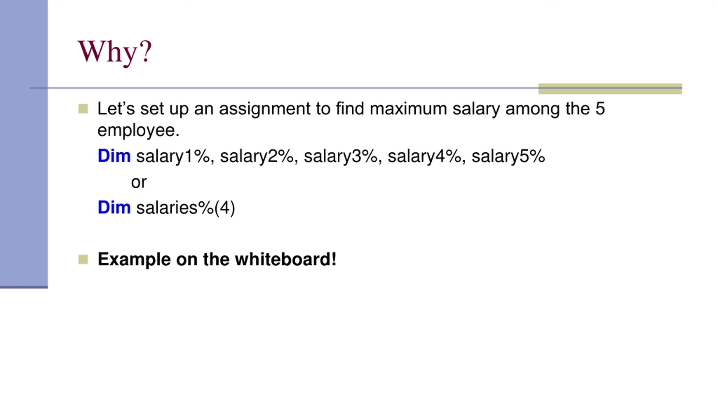
Task: Select the array declaration "salaries%(4)"
Action: click(186, 208)
